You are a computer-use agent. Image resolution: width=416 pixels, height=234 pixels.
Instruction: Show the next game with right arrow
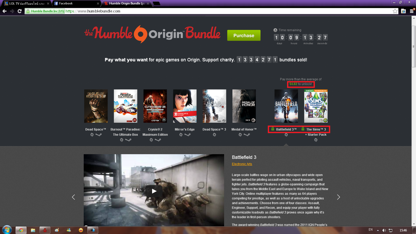pos(339,197)
